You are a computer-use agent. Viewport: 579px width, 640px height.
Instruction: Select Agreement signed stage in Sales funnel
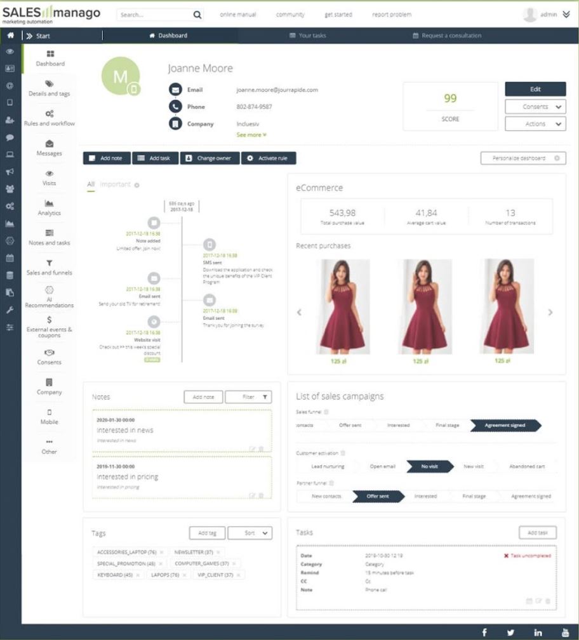pyautogui.click(x=505, y=425)
